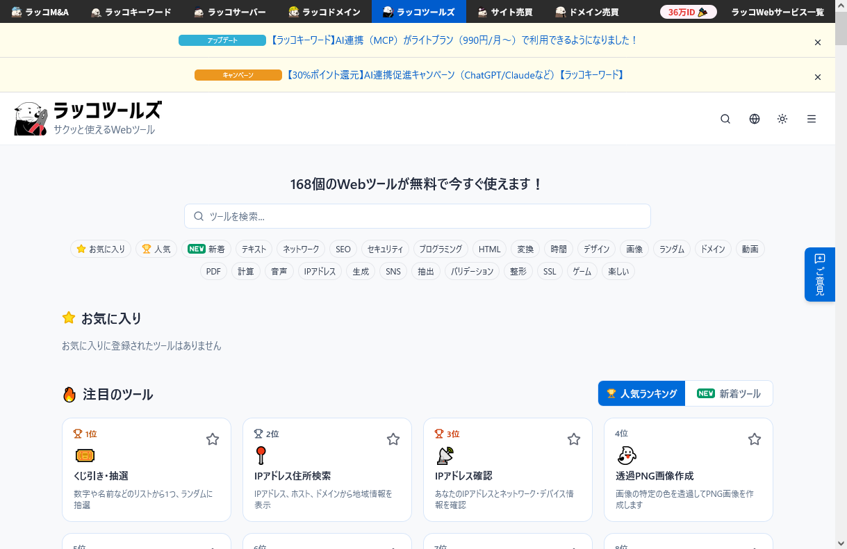Click the active ラッコツールズ top bar tab
847x549 pixels.
coord(419,12)
